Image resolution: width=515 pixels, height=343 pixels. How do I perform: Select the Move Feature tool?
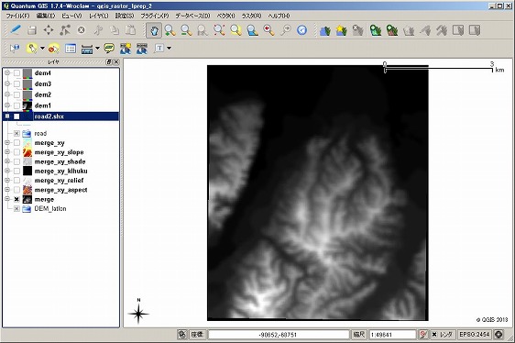(49, 30)
